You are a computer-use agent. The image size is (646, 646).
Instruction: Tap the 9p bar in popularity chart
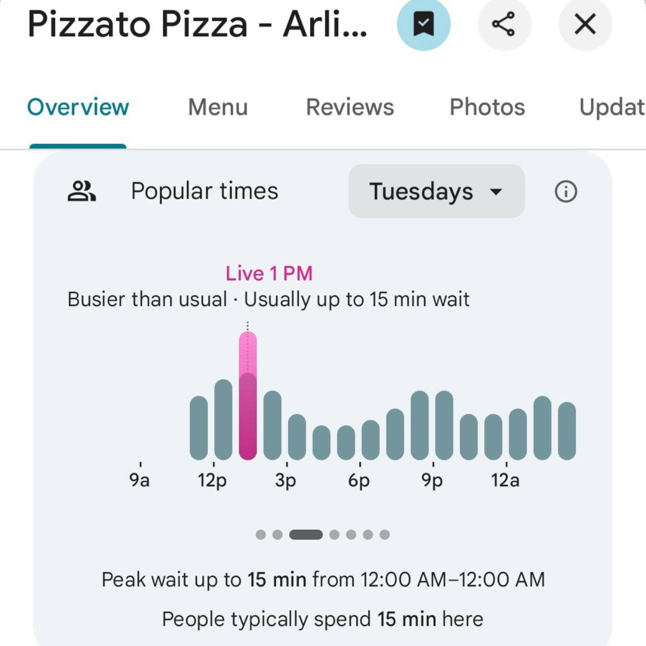444,425
